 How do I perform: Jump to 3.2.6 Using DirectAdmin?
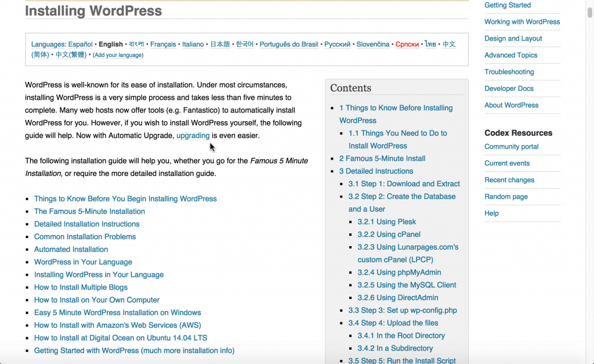[398, 298]
